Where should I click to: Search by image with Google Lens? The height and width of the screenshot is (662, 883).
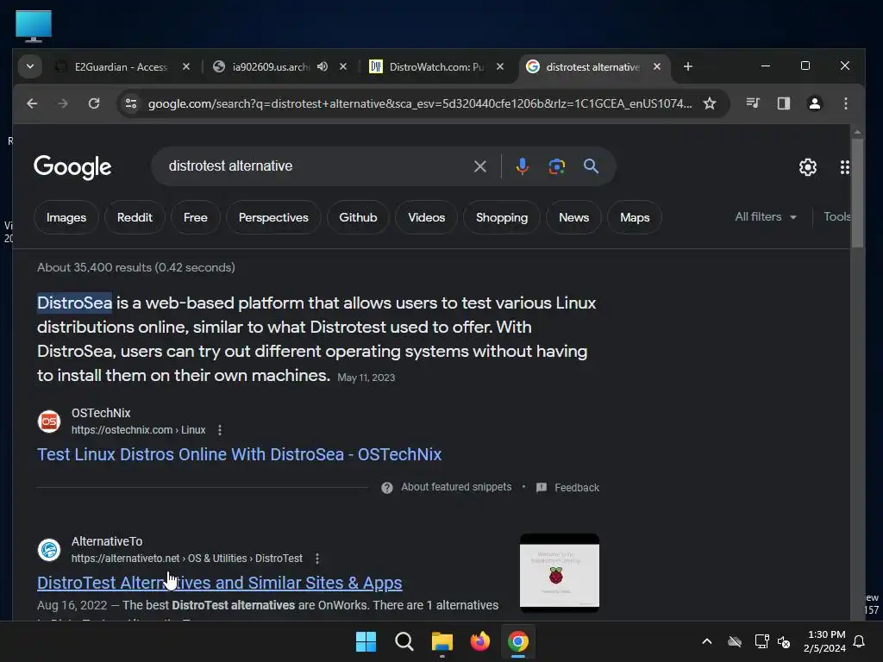(x=556, y=166)
